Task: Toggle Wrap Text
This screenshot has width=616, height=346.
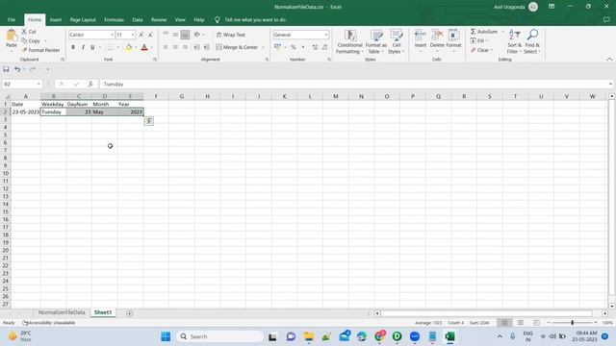Action: pos(231,35)
